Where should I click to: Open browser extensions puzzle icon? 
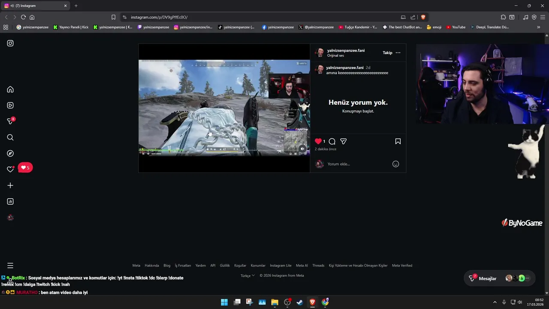(x=503, y=17)
